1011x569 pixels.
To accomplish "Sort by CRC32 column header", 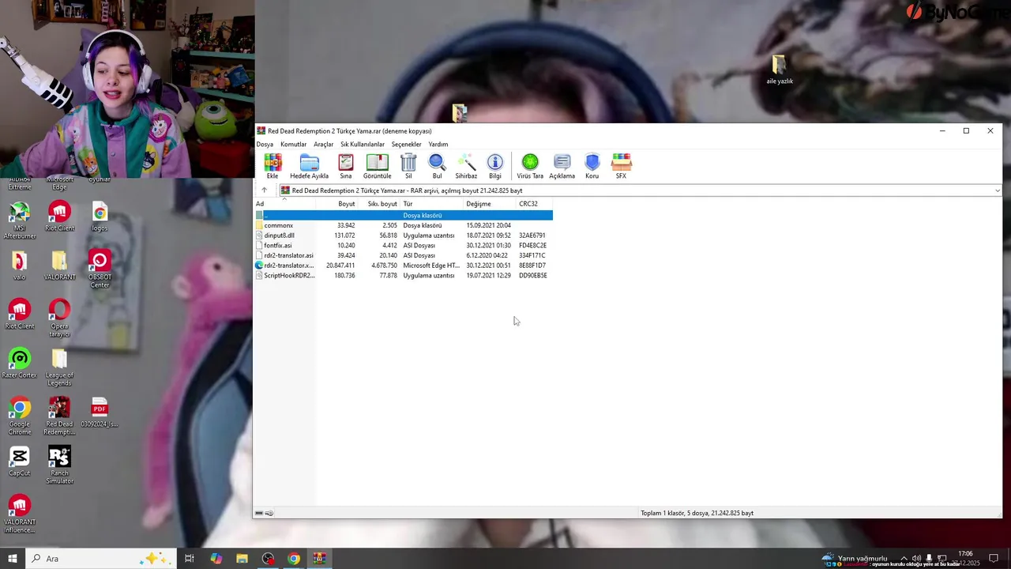I will [535, 204].
